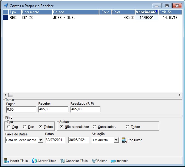Select the Rec type radio button
The height and width of the screenshot is (167, 185).
tap(24, 127)
